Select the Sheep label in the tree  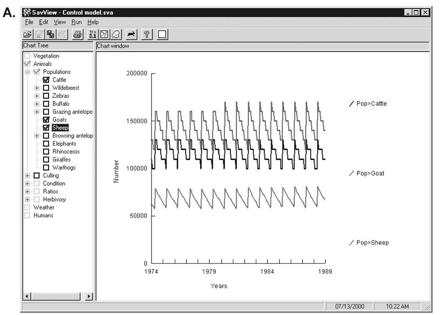[60, 128]
